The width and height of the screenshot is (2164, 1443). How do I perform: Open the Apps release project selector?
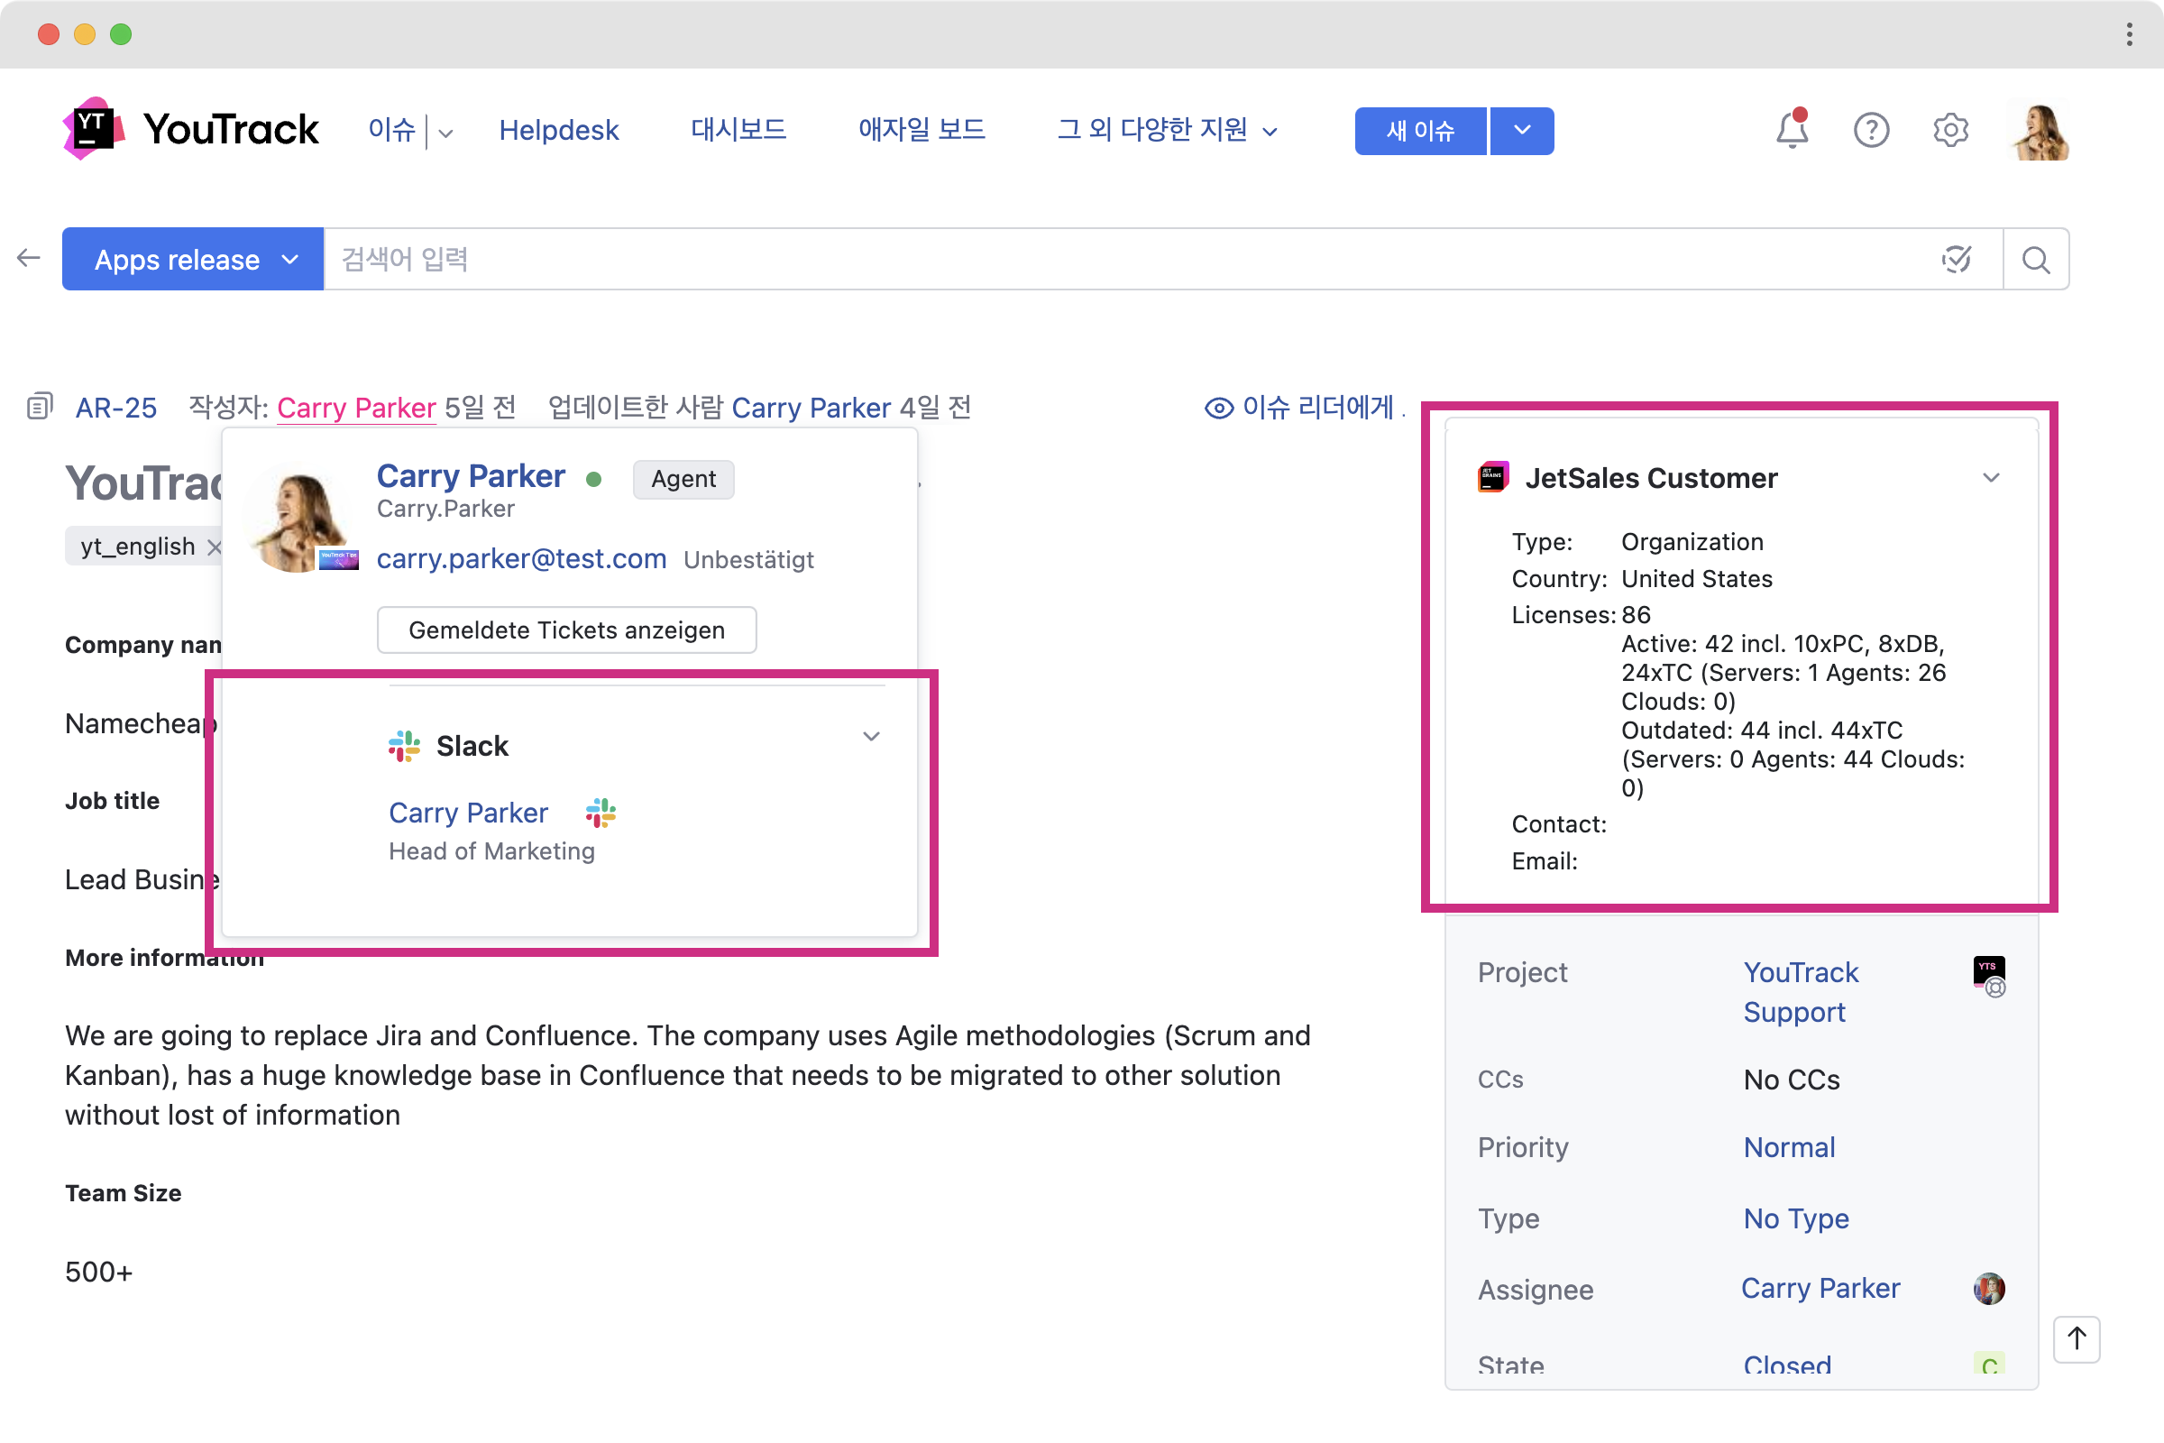point(193,260)
